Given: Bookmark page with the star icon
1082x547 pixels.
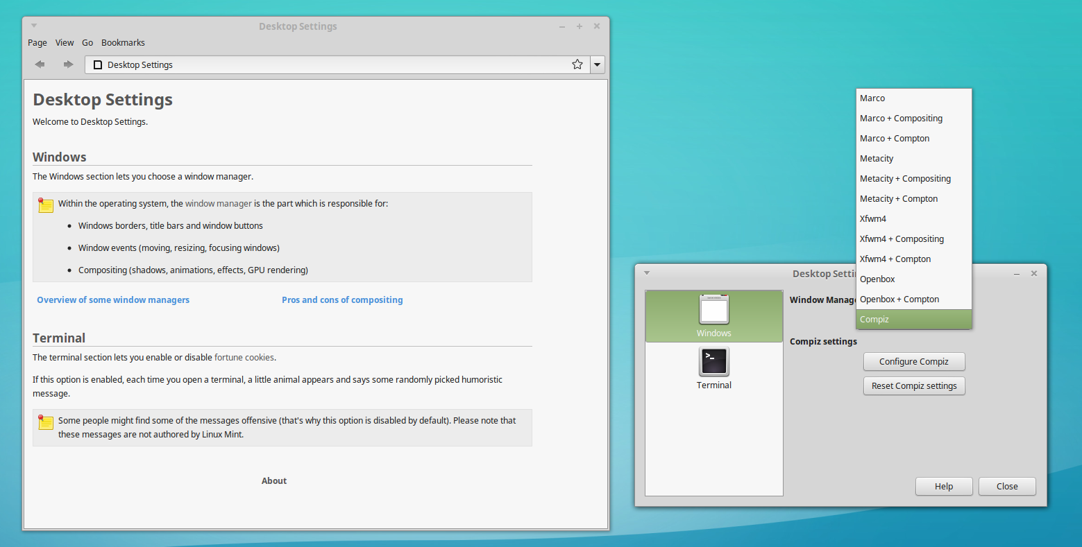Looking at the screenshot, I should point(577,64).
